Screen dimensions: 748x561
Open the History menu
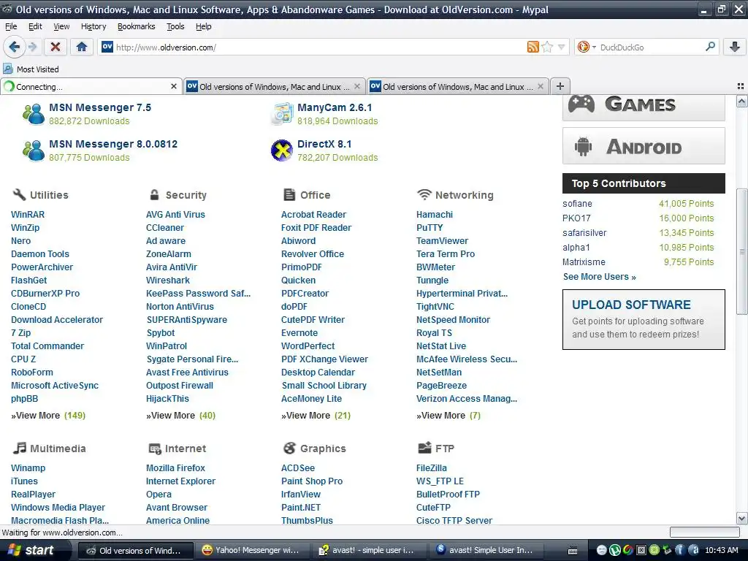point(93,26)
